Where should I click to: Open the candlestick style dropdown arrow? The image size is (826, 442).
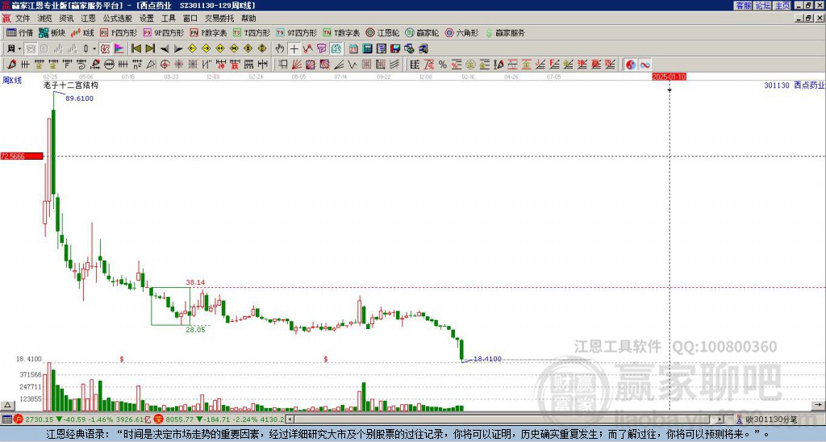(94, 48)
